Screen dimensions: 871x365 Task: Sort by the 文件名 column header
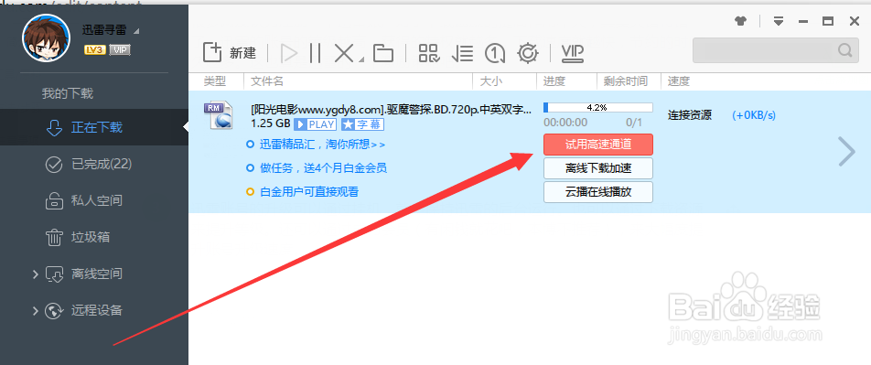[x=267, y=81]
